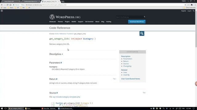Switch to the includes/breadcrumb editor in taskbar
This screenshot has width=197, height=110.
(x=65, y=108)
